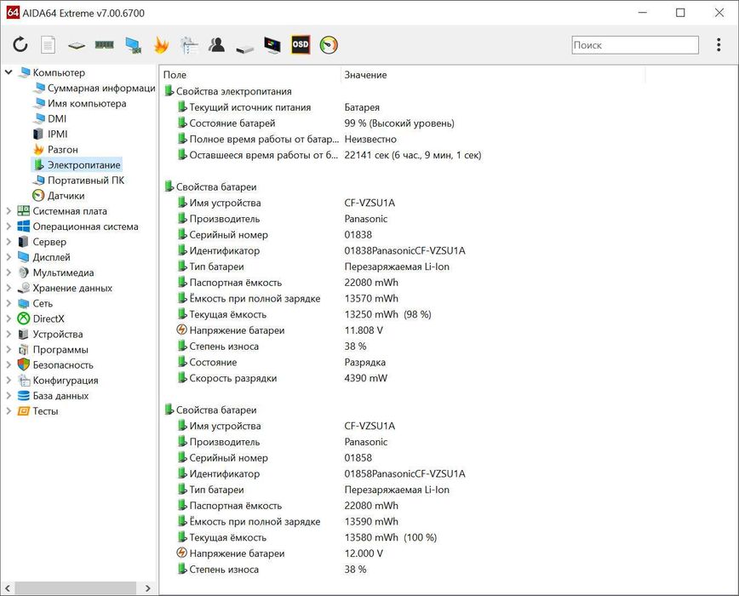Expand the Сеть tree node

coord(9,303)
